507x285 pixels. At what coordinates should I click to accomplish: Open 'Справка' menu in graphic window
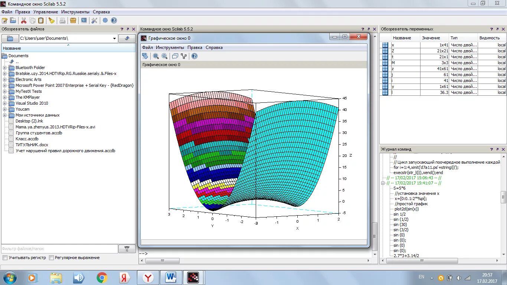point(214,47)
